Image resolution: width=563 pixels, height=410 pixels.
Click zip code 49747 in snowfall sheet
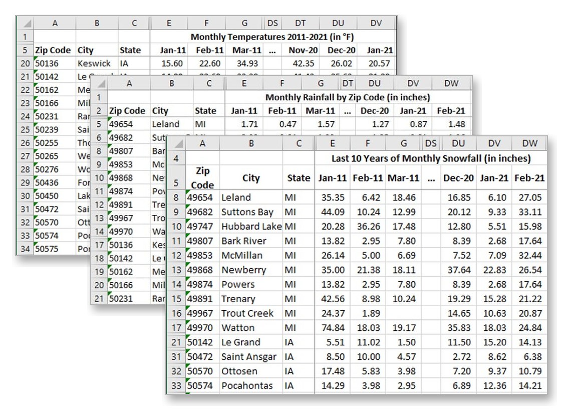tap(202, 227)
